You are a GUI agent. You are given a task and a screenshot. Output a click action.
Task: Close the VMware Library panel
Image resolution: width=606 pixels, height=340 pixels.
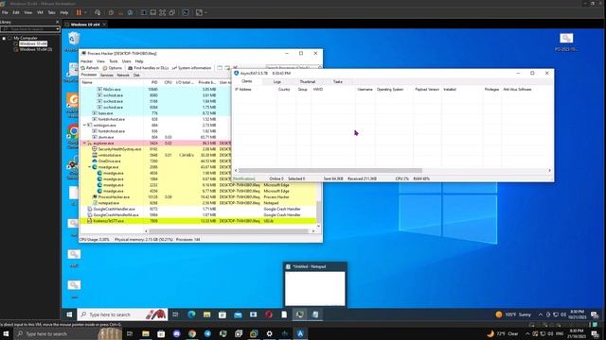click(58, 22)
